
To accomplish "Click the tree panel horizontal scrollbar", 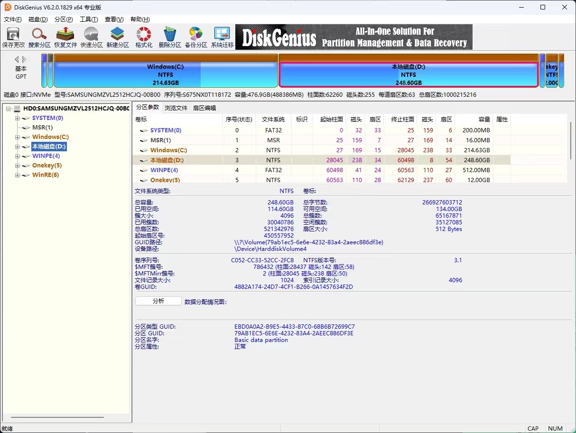I will [57, 417].
